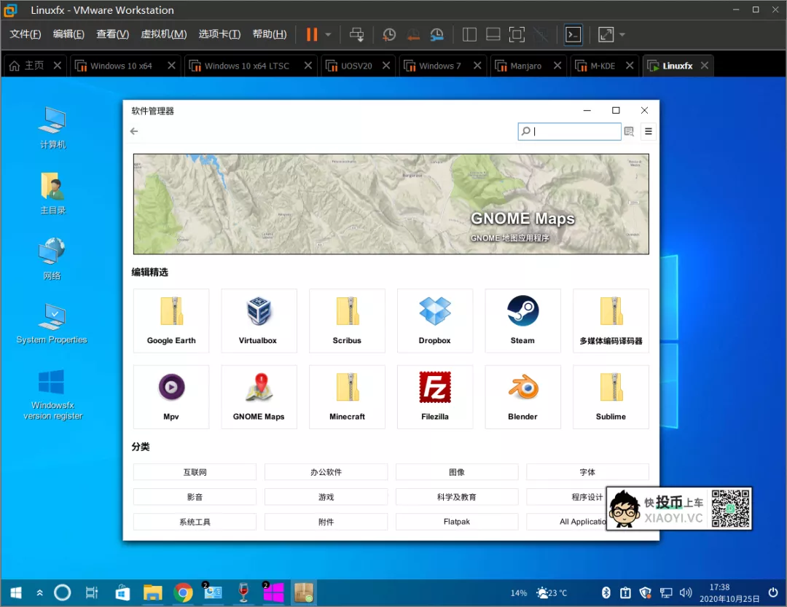Open the software manager hamburger menu
Viewport: 787px width, 607px height.
(648, 131)
